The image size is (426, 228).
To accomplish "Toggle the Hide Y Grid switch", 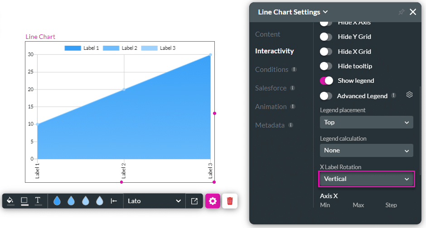I will pos(326,37).
